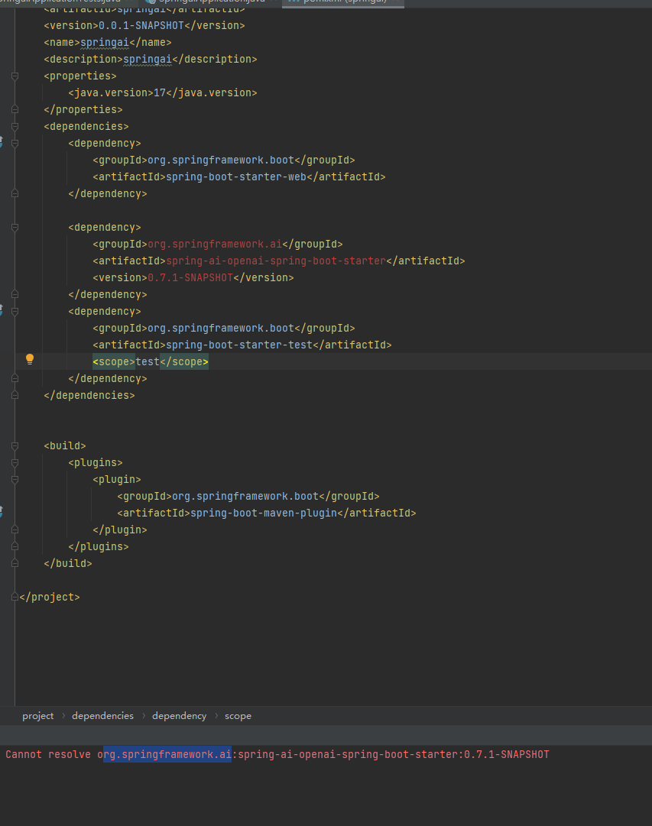
Task: Click the fold marker beside </dependencies>
Action: pyautogui.click(x=15, y=395)
